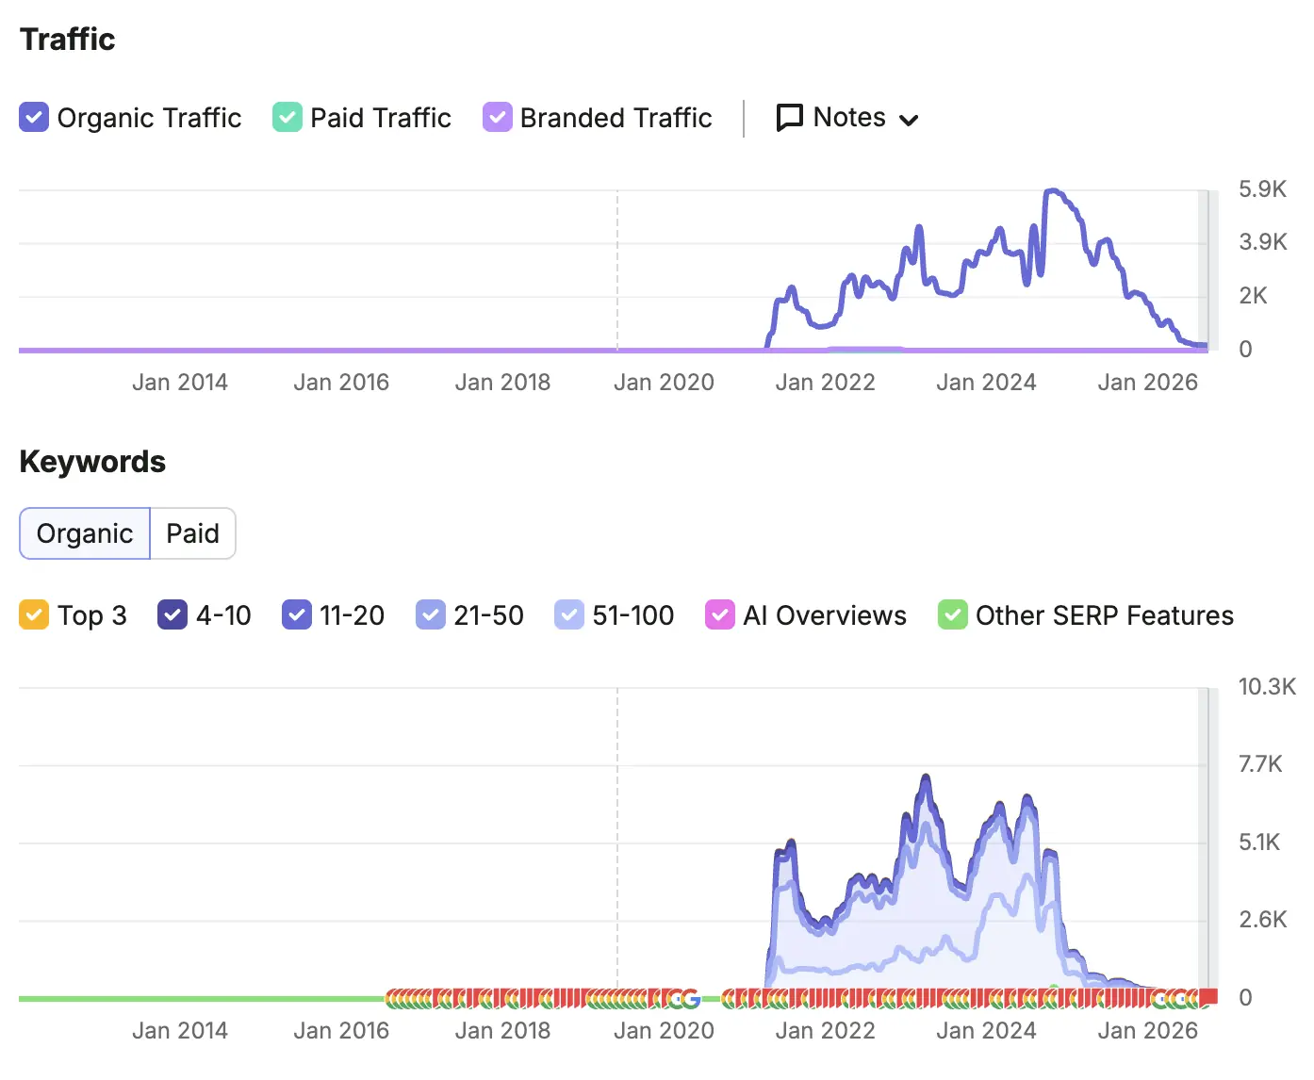The height and width of the screenshot is (1080, 1314).
Task: Disable the Branded Traffic checkbox
Action: pyautogui.click(x=498, y=118)
